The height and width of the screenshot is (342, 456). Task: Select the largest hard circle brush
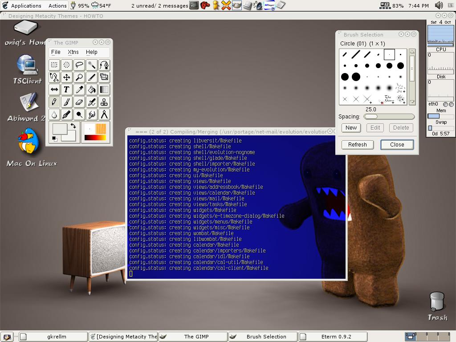(356, 77)
